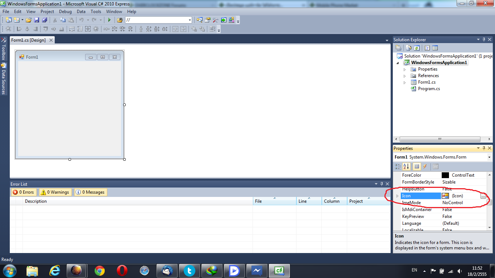
Task: Open the Toolbox side tab
Action: pos(3,50)
